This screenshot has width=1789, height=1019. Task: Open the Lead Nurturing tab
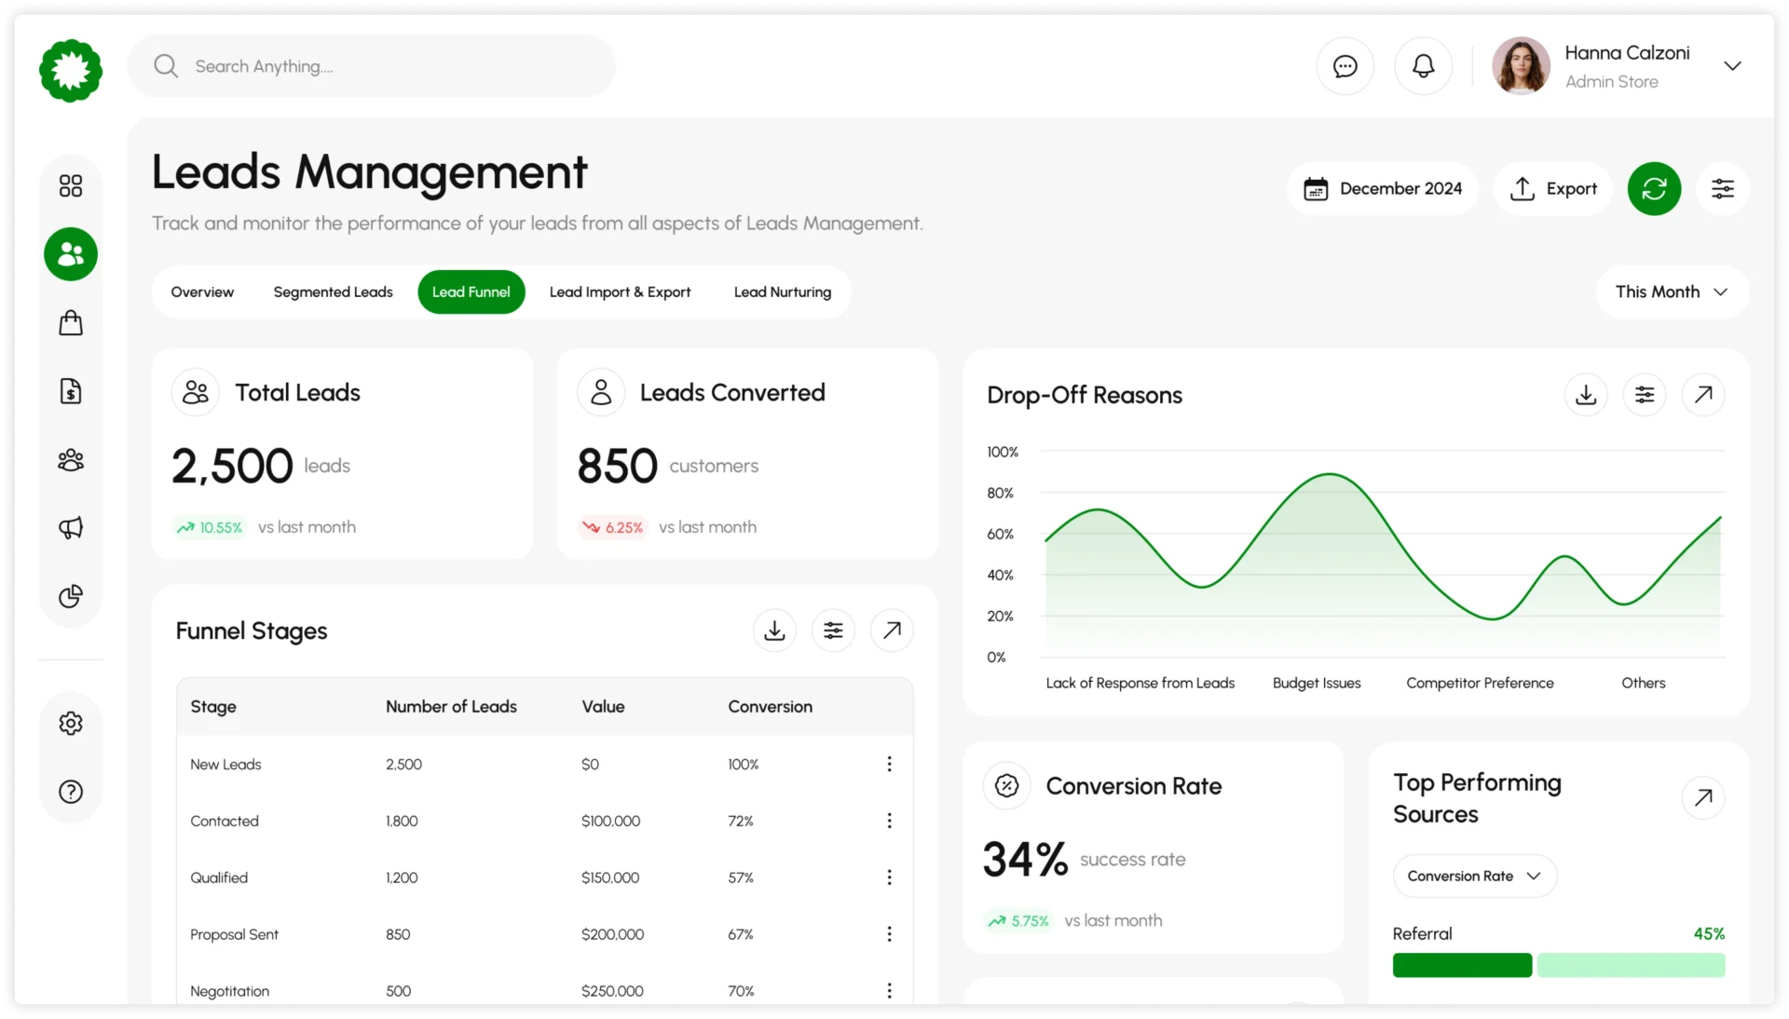[x=783, y=292]
